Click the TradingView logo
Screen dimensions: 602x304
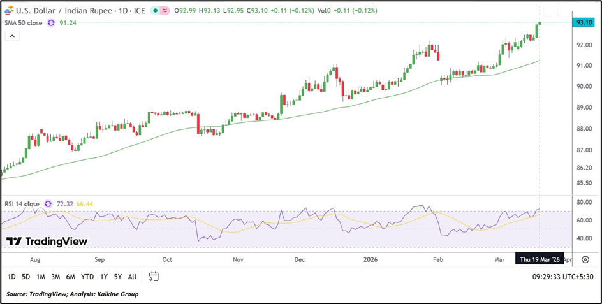tap(47, 242)
